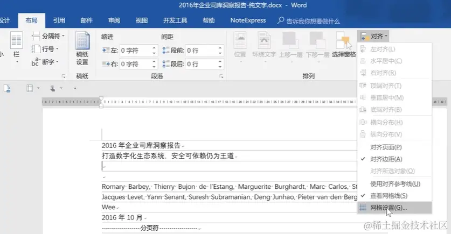Decrease right indent with down arrow
The width and height of the screenshot is (451, 234).
coord(154,67)
